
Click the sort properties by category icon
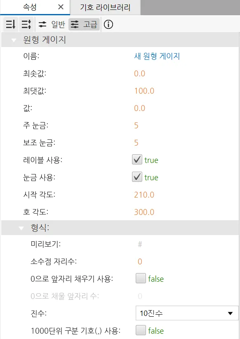point(10,24)
